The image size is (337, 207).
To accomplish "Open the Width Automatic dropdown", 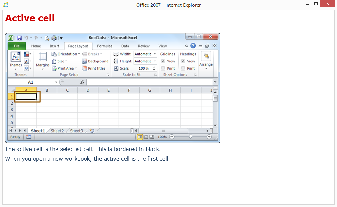I will [x=155, y=54].
